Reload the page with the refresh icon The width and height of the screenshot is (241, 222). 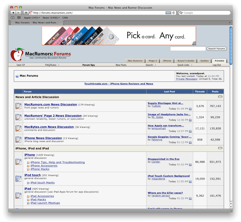pos(174,13)
